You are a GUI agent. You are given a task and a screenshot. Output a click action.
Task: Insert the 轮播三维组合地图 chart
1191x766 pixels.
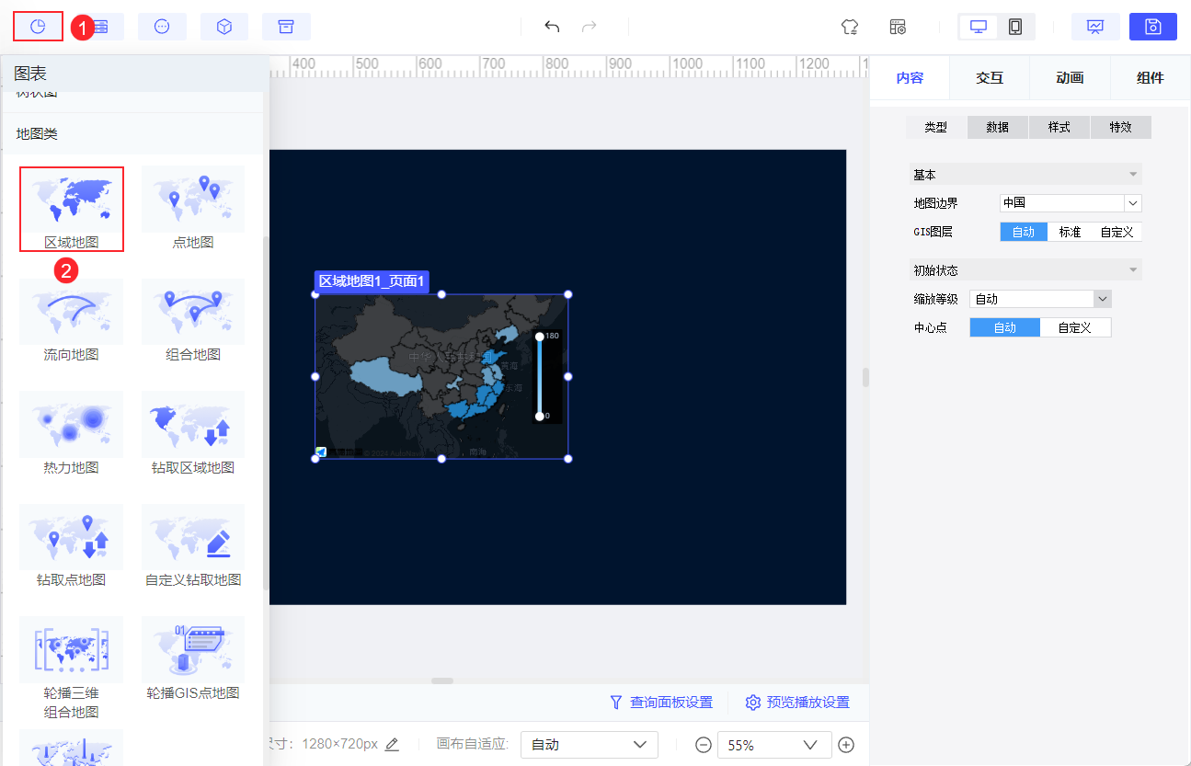pos(72,669)
